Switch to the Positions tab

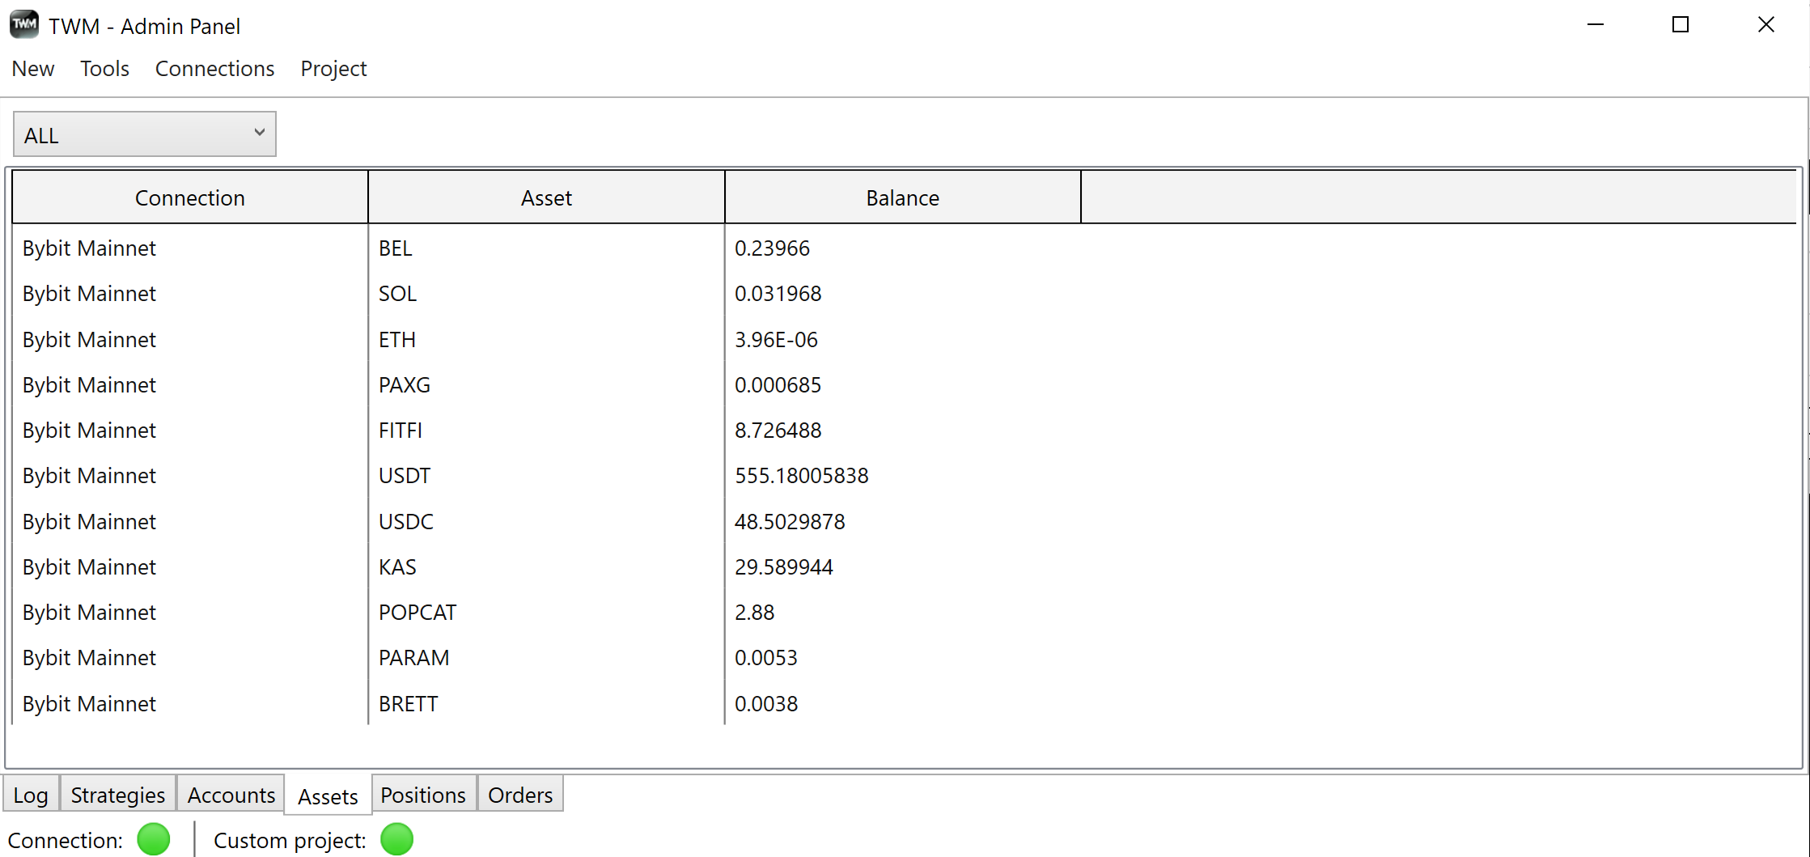click(x=423, y=795)
